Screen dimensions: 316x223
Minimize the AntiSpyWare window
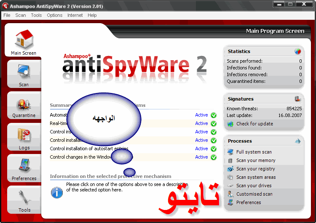[x=279, y=4]
